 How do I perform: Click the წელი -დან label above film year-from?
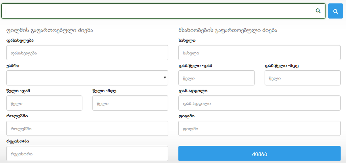[x=18, y=91]
